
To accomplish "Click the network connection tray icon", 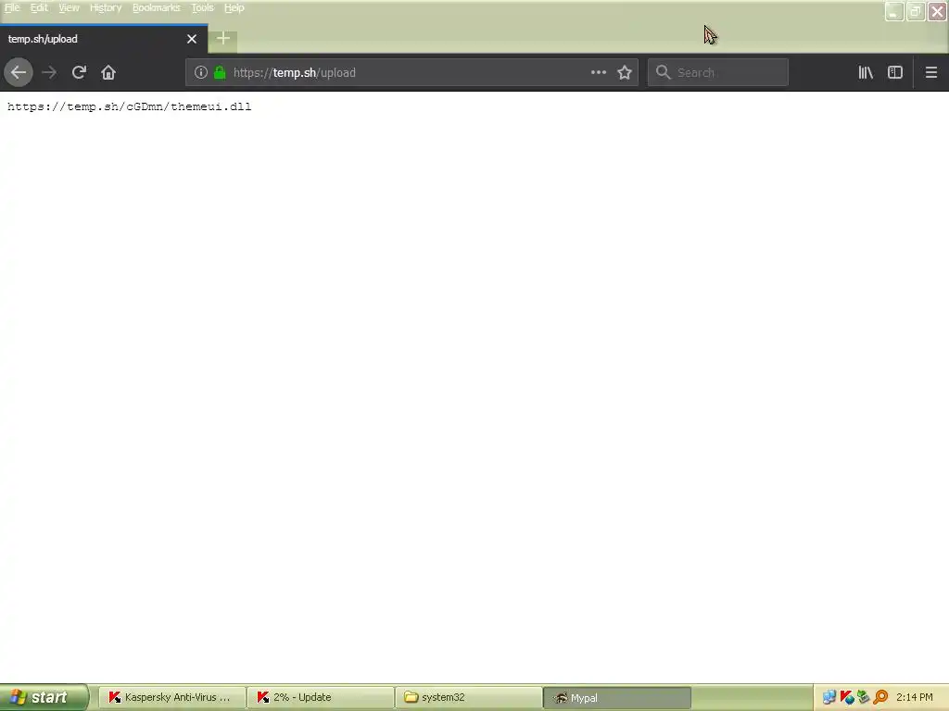I will click(x=829, y=698).
